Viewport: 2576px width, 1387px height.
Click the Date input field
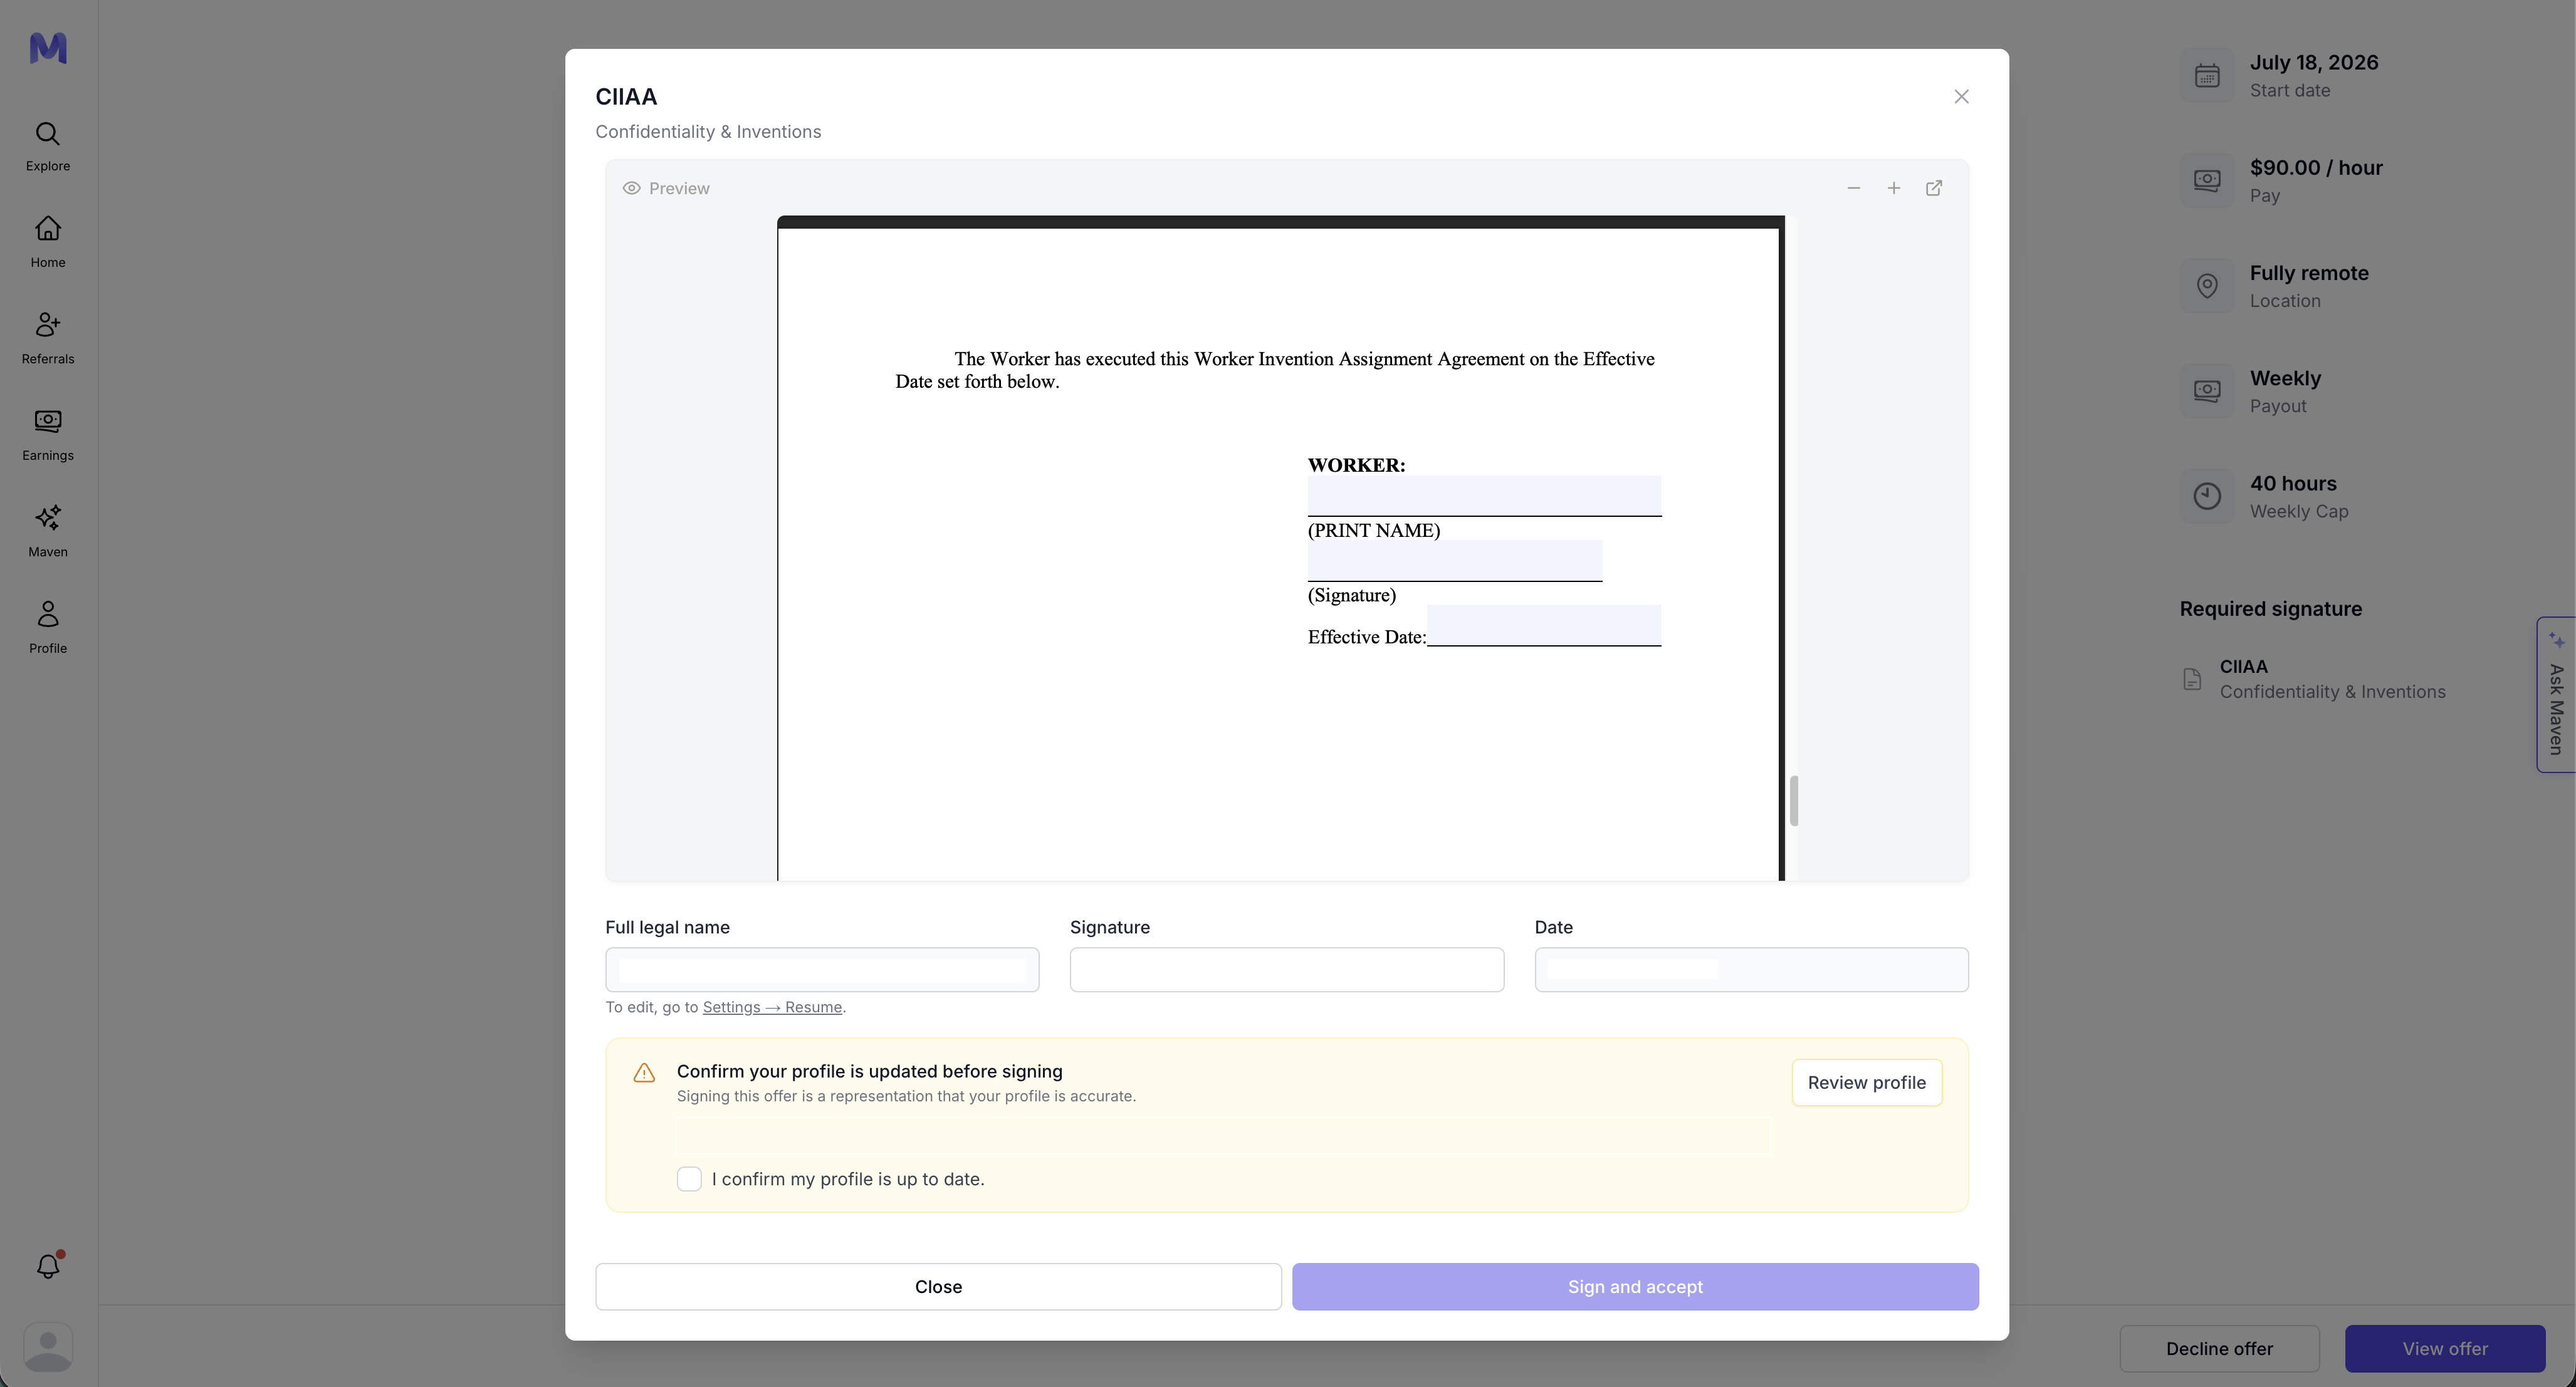[x=1751, y=970]
